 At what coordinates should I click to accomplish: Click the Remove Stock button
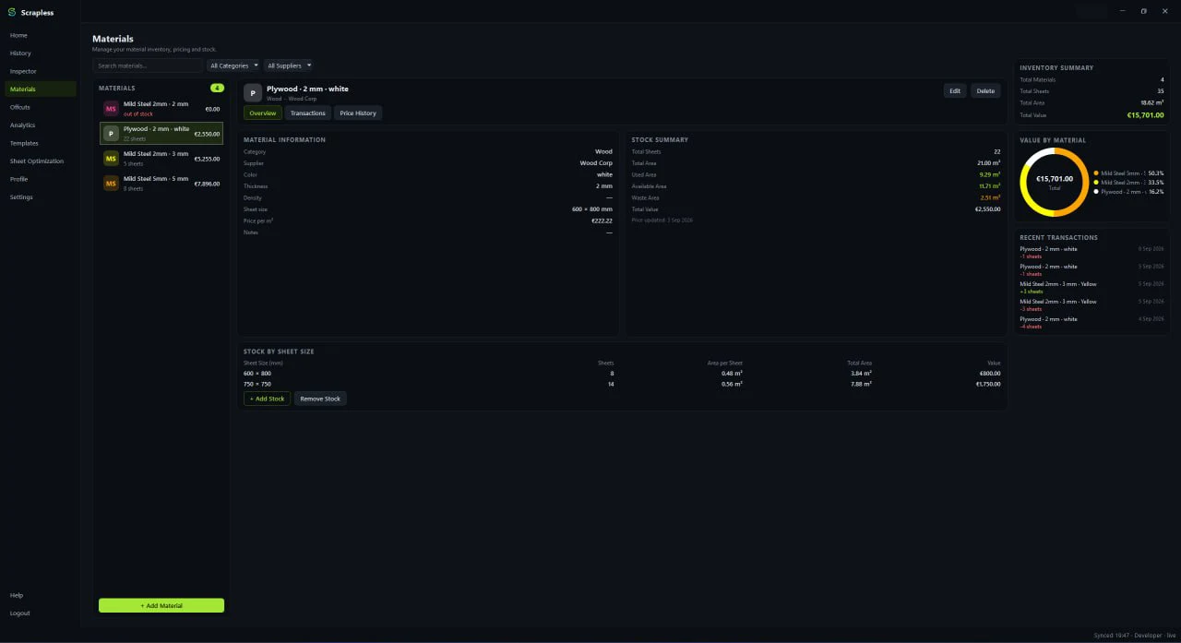pos(320,399)
